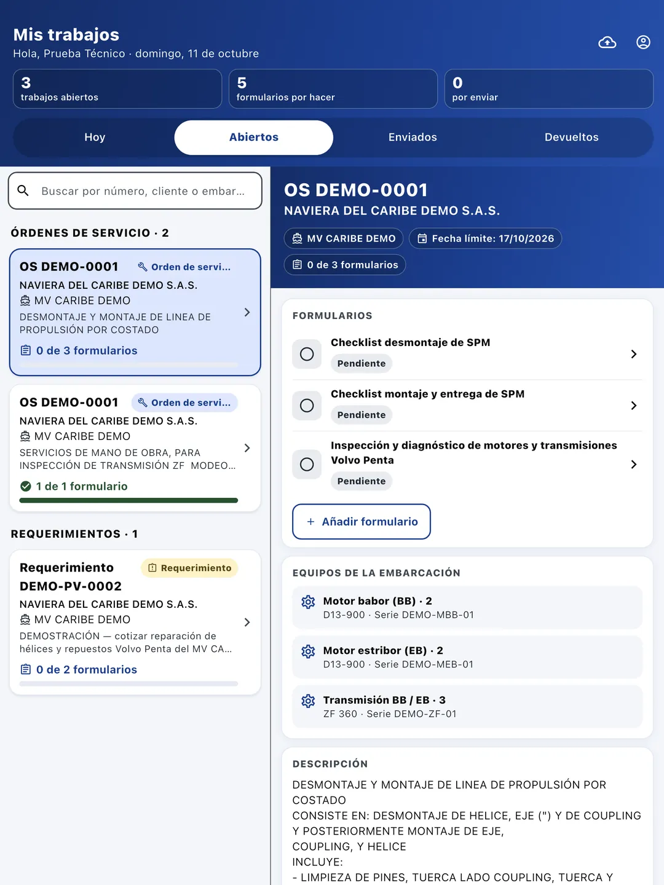Click the gear icon for Transmisión BB / EB
The image size is (664, 885).
tap(308, 701)
